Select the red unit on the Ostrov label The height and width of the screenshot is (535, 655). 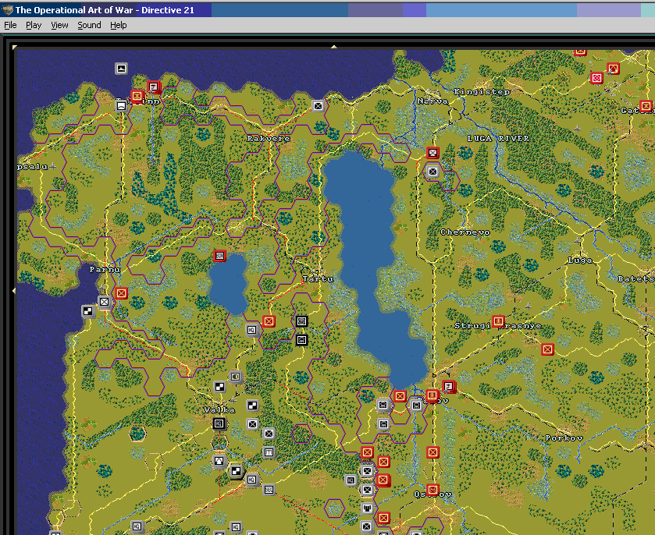point(433,490)
